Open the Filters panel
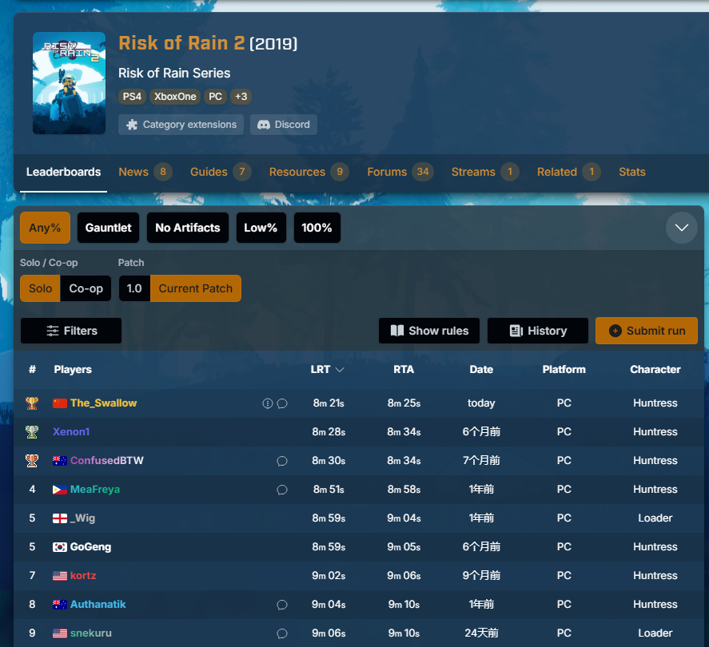The image size is (709, 647). pyautogui.click(x=71, y=331)
